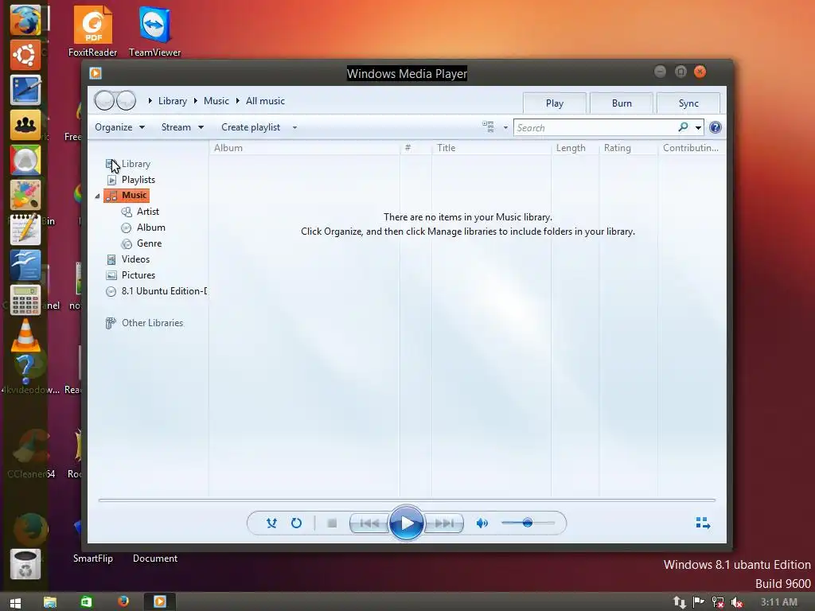Open the Help icon

(x=716, y=127)
